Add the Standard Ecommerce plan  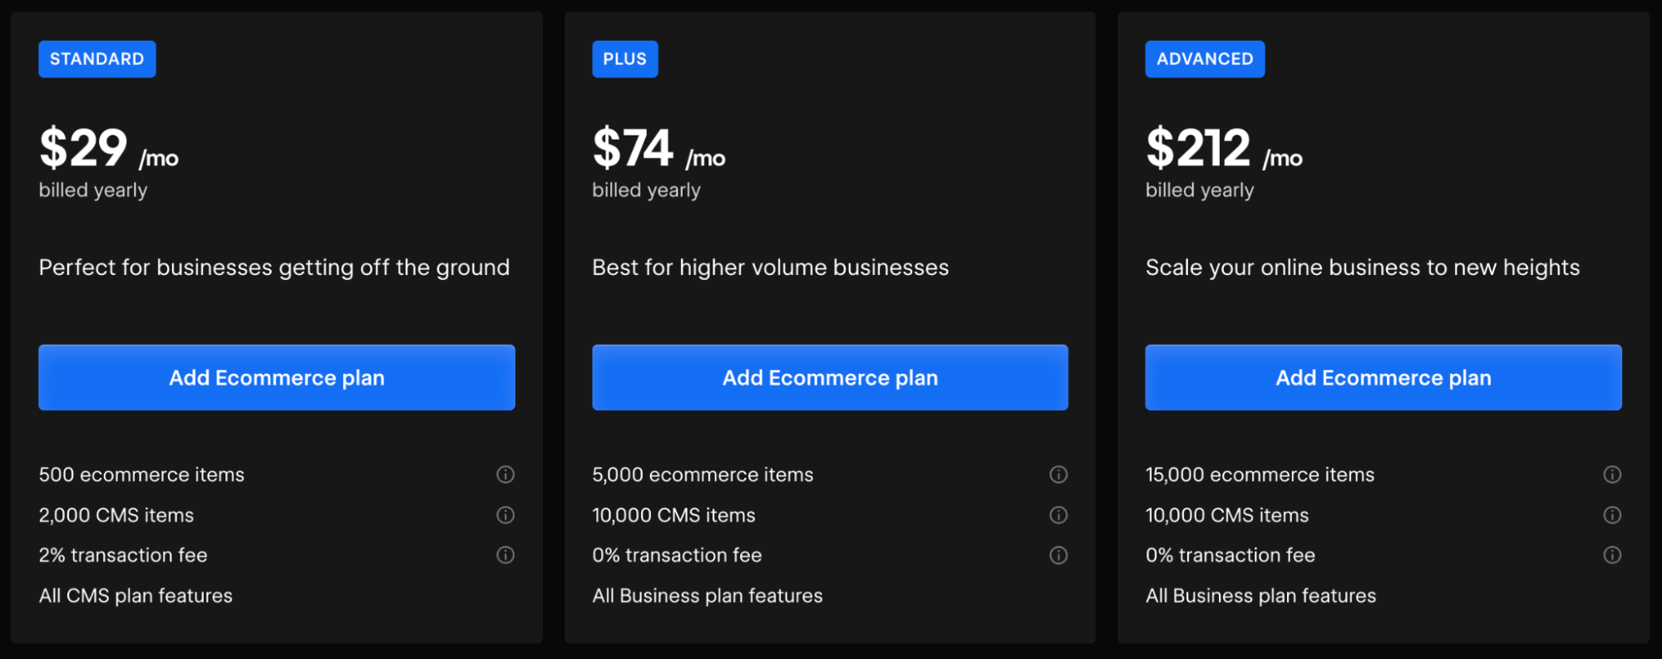[x=276, y=377]
